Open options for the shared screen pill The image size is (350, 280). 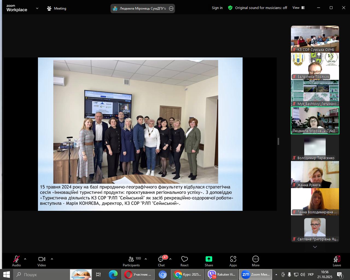pyautogui.click(x=171, y=8)
